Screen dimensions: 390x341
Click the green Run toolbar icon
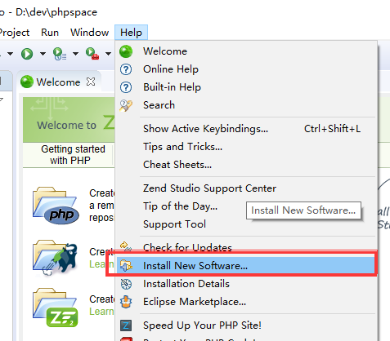(27, 54)
